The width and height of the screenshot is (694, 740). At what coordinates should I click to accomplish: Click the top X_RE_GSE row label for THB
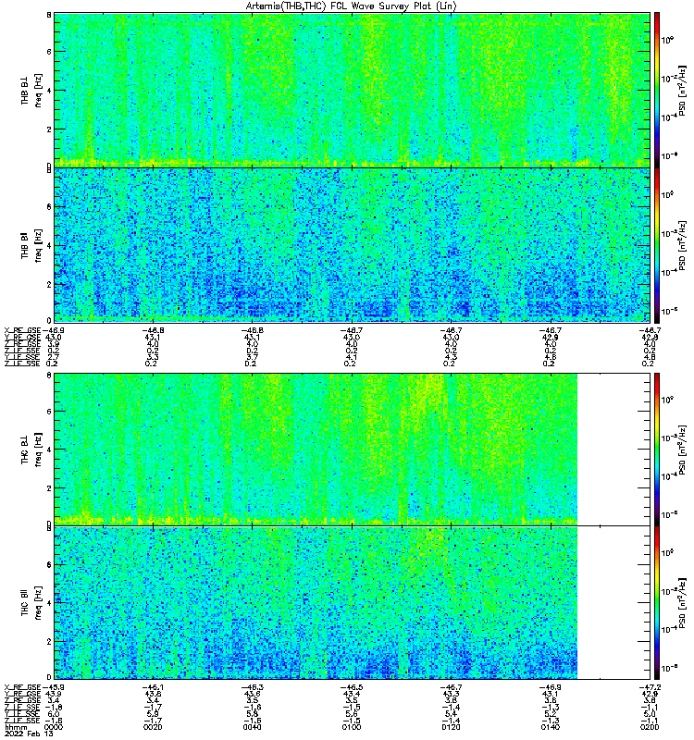[x=22, y=330]
